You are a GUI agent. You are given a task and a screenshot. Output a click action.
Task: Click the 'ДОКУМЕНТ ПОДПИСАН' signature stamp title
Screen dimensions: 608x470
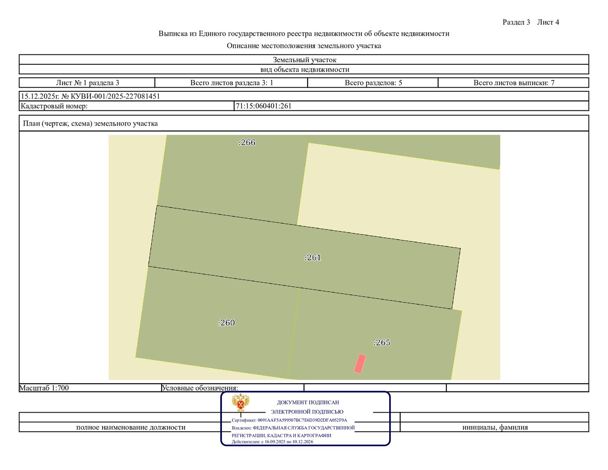pos(308,403)
